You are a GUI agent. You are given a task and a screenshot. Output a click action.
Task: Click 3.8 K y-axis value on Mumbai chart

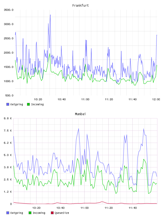click(8, 167)
